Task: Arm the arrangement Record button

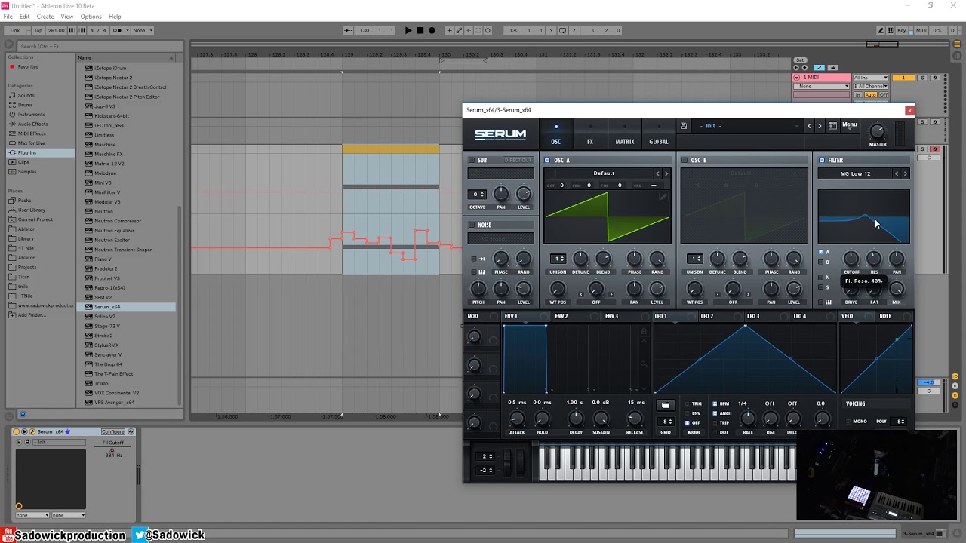Action: (432, 30)
